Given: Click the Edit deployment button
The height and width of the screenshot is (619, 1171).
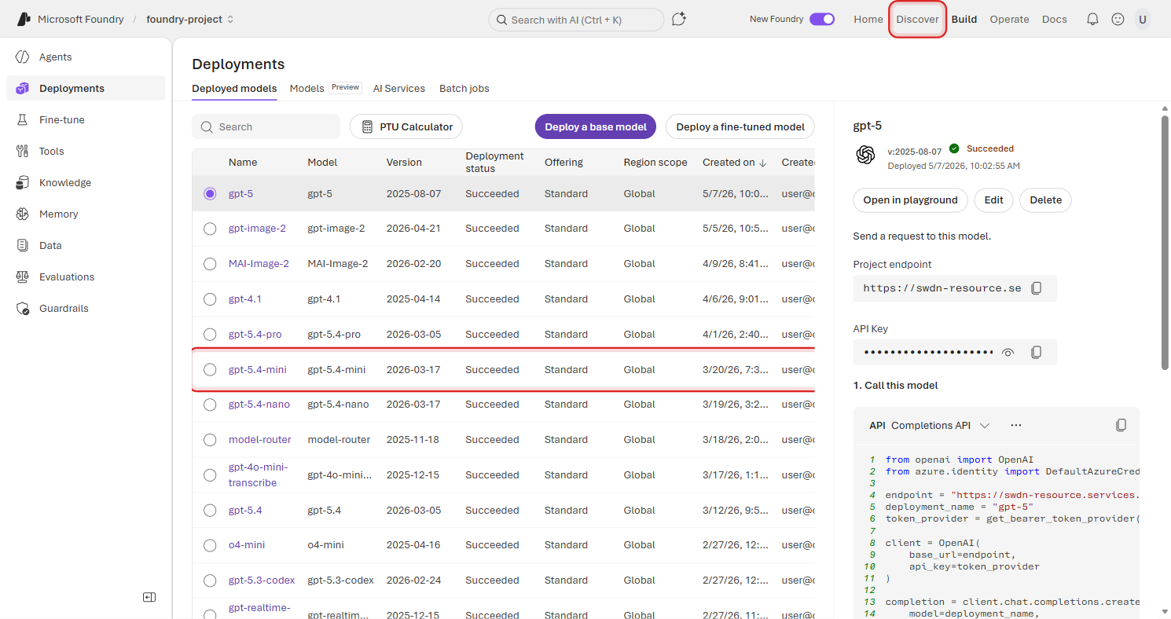Looking at the screenshot, I should pyautogui.click(x=993, y=200).
